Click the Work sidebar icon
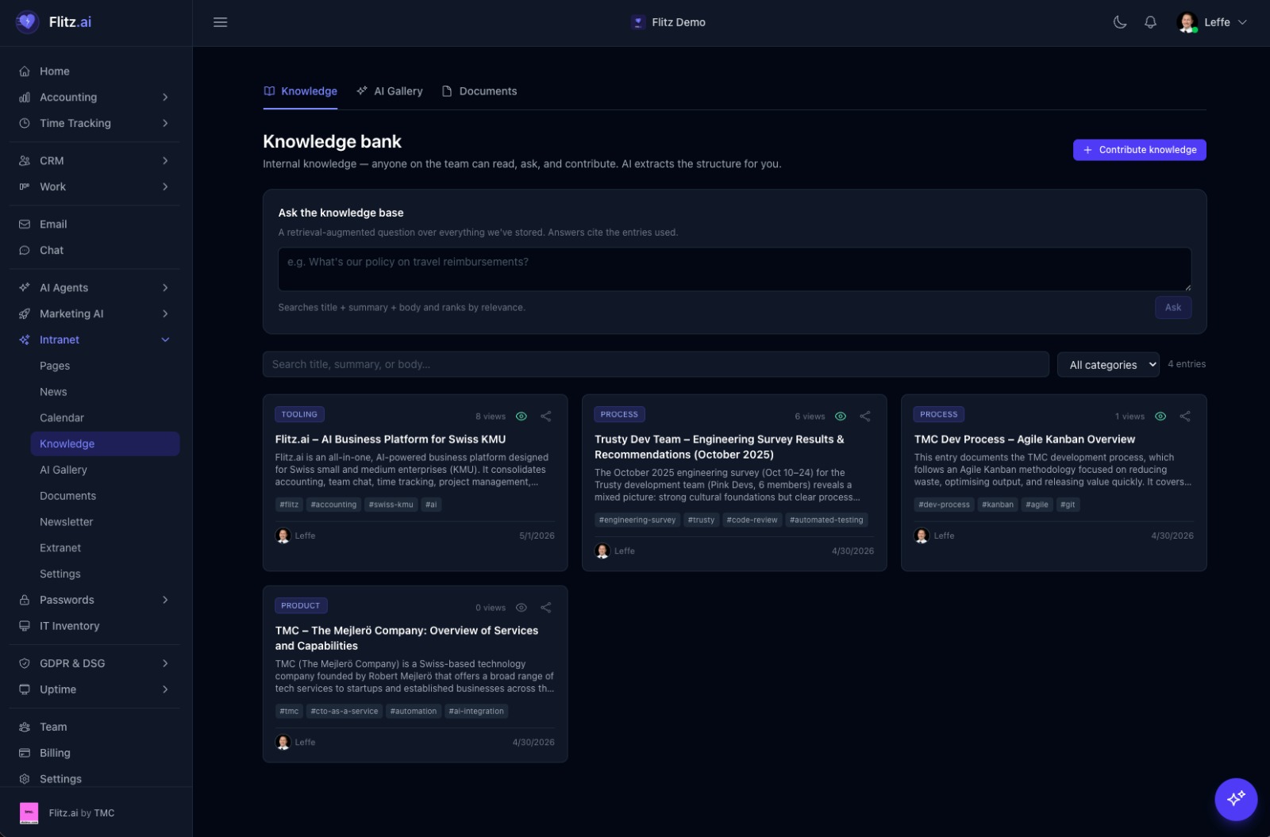Image resolution: width=1270 pixels, height=837 pixels. click(25, 187)
